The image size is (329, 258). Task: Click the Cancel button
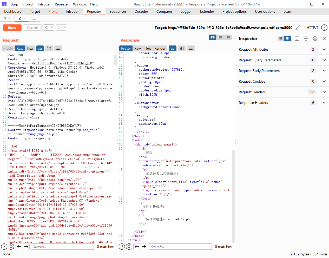tap(32, 28)
